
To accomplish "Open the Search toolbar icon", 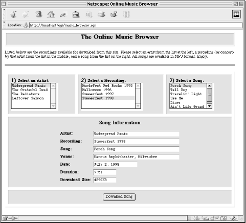I will [63, 15].
